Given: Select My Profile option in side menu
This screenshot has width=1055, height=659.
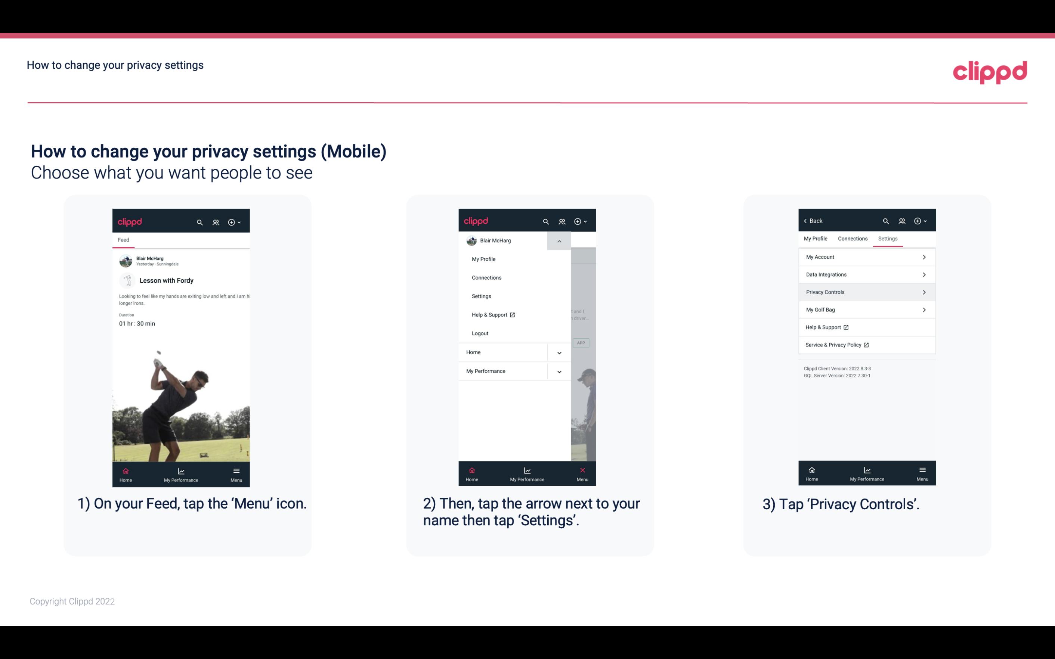Looking at the screenshot, I should point(484,258).
